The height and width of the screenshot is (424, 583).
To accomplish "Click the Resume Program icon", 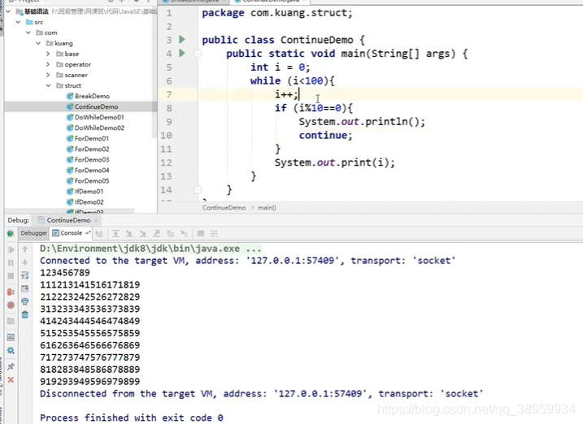I will (x=11, y=250).
